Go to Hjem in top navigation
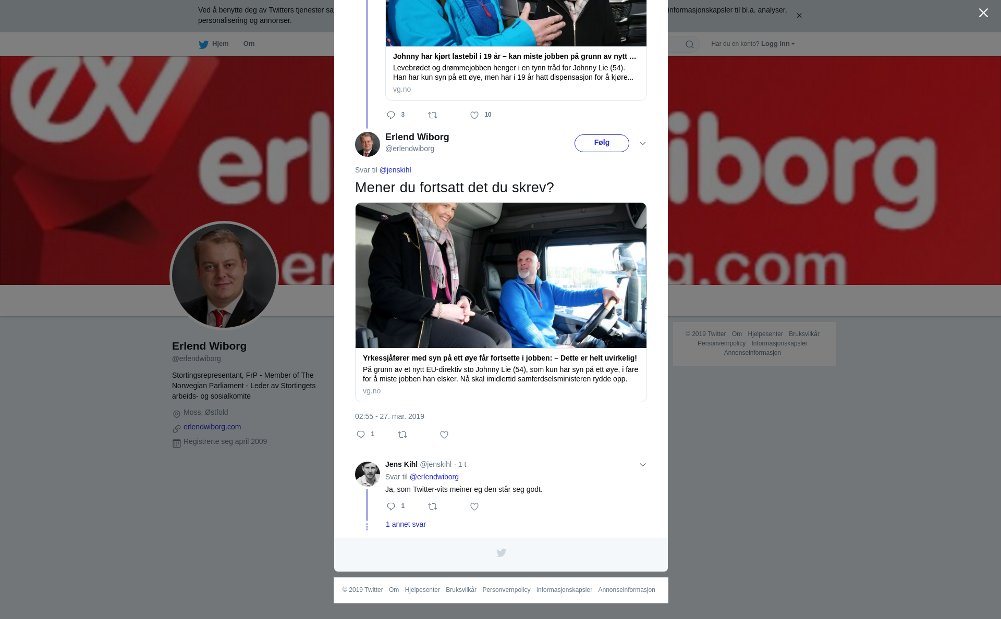 click(214, 44)
